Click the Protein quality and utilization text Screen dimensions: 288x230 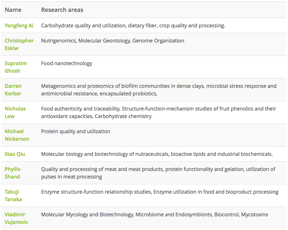[x=75, y=131]
